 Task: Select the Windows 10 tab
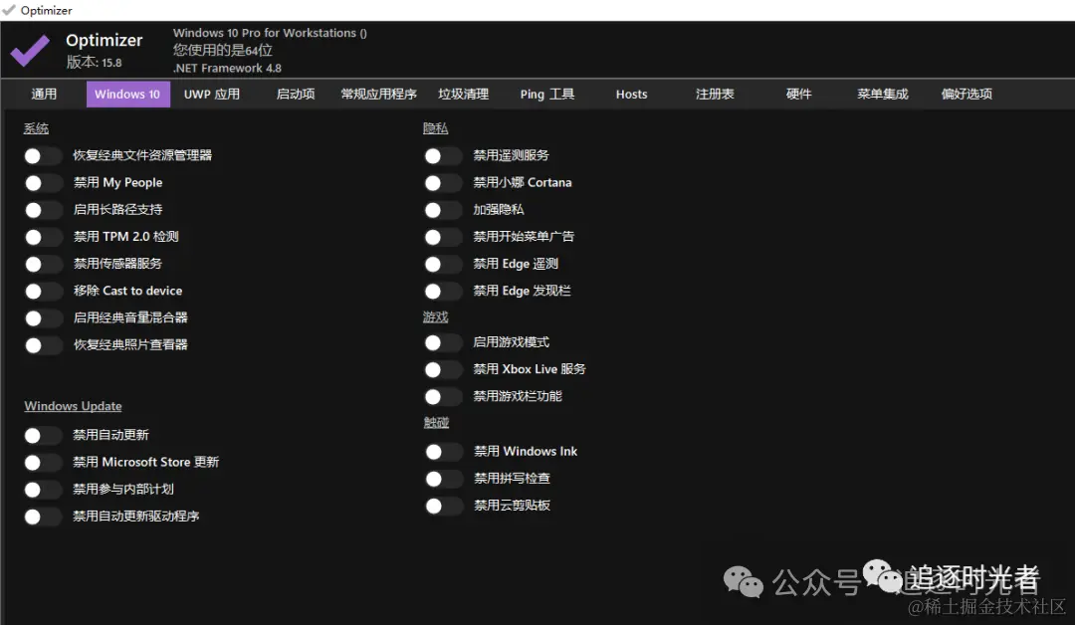127,94
